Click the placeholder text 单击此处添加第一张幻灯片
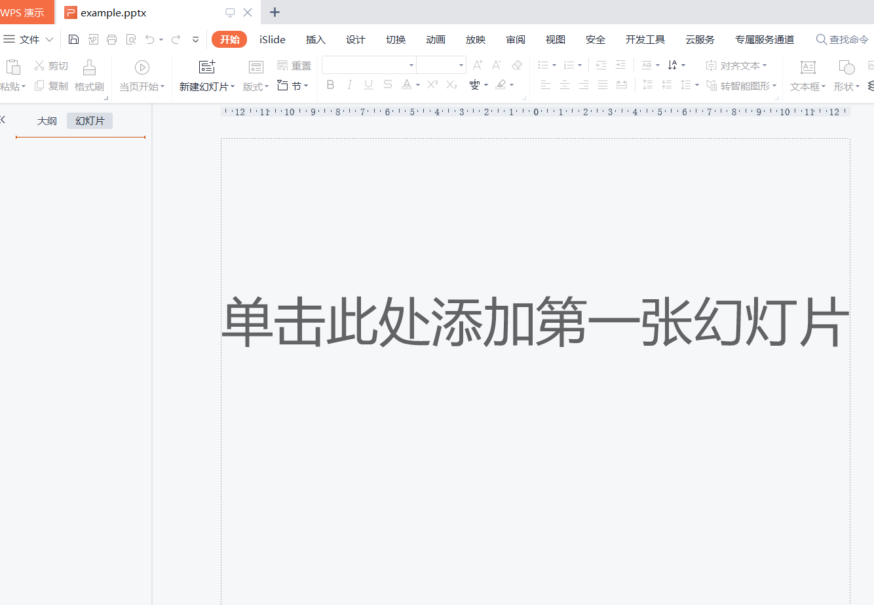Screen dimensions: 874x605 [x=535, y=322]
